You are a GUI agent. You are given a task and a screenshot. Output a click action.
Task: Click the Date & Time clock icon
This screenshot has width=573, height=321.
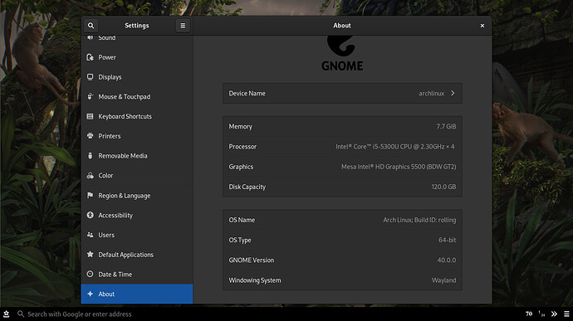pyautogui.click(x=90, y=274)
